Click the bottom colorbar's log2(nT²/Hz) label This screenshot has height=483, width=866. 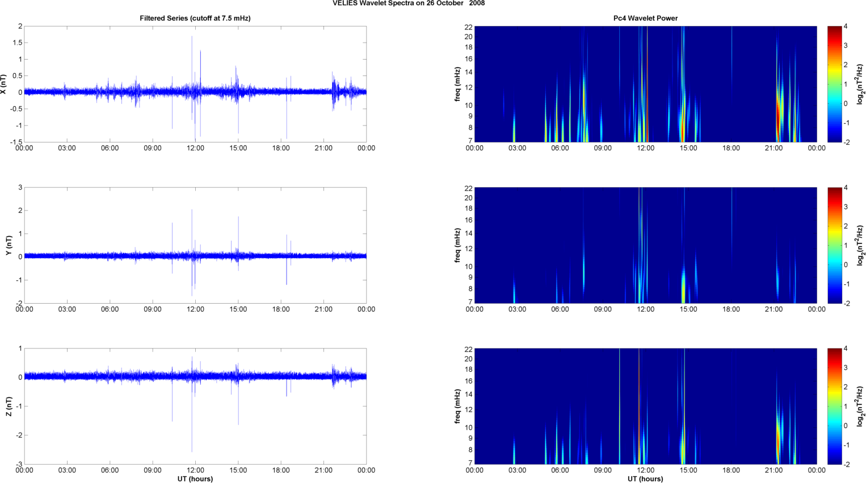pyautogui.click(x=860, y=406)
